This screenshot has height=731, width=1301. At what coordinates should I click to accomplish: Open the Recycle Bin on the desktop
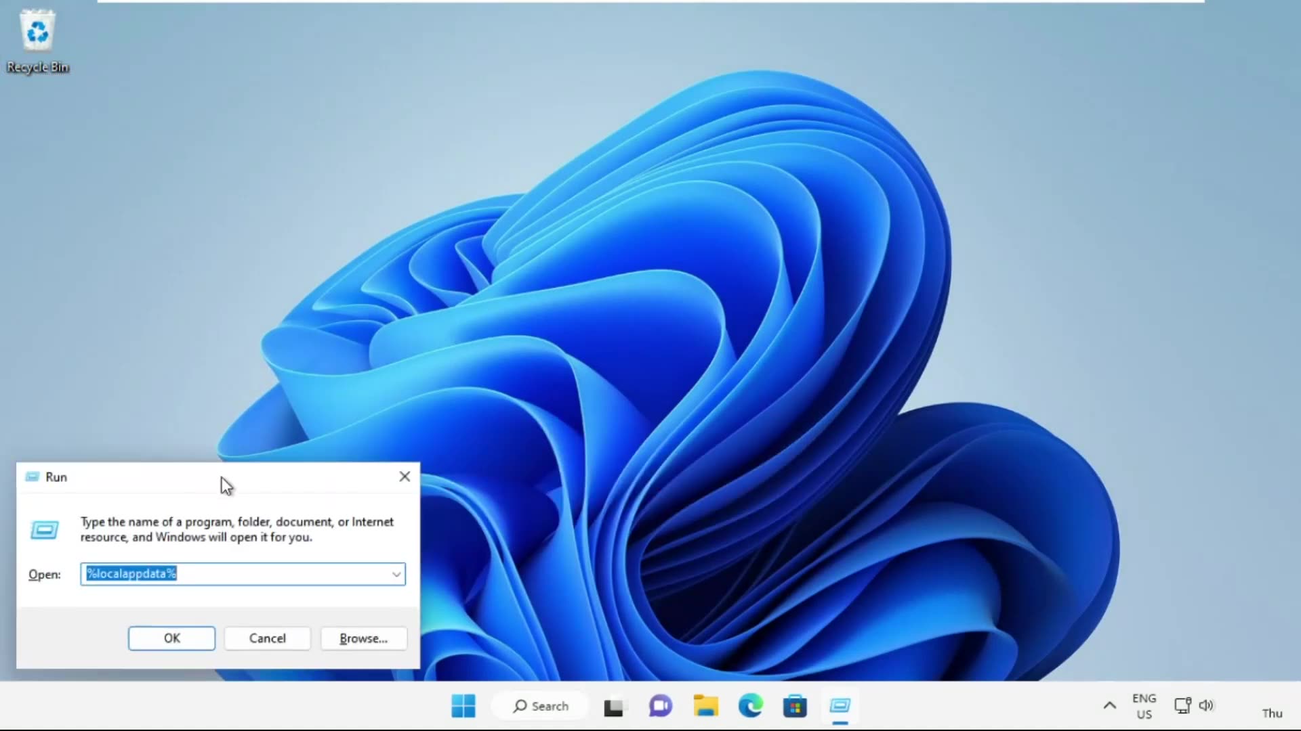pyautogui.click(x=37, y=30)
